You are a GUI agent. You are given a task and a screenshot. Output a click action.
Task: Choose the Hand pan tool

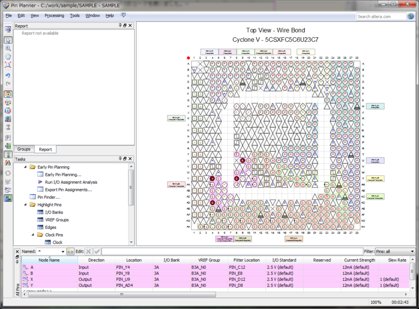point(8,57)
